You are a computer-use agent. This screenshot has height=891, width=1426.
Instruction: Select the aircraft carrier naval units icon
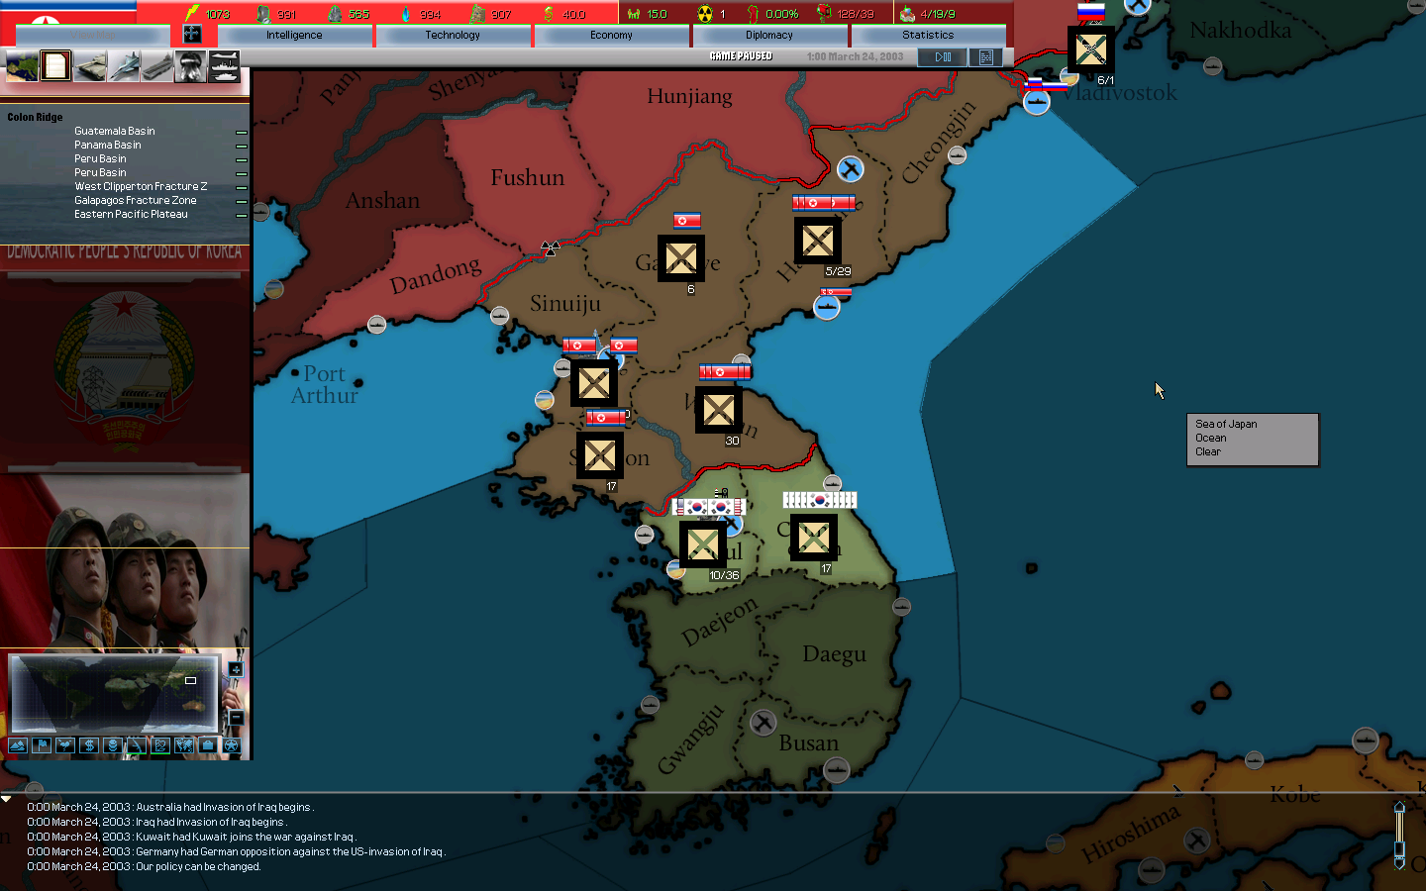(x=156, y=65)
